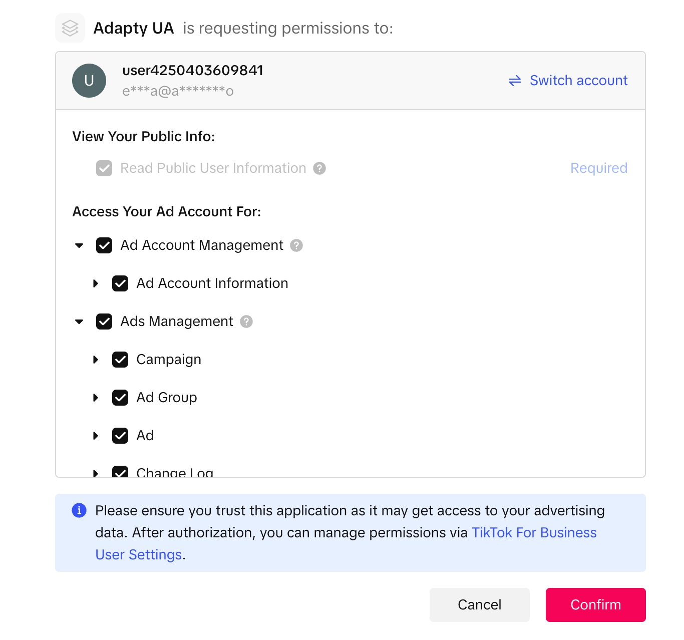Screen dimensions: 684x640
Task: Collapse the Ad Account Management section
Action: point(79,245)
